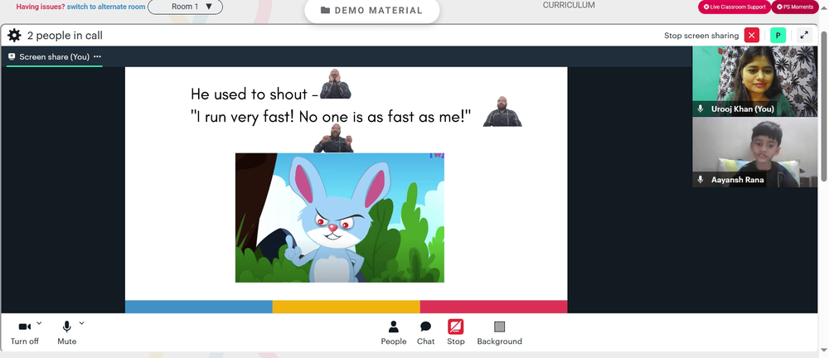Open camera options chevron
The height and width of the screenshot is (358, 829).
point(39,323)
